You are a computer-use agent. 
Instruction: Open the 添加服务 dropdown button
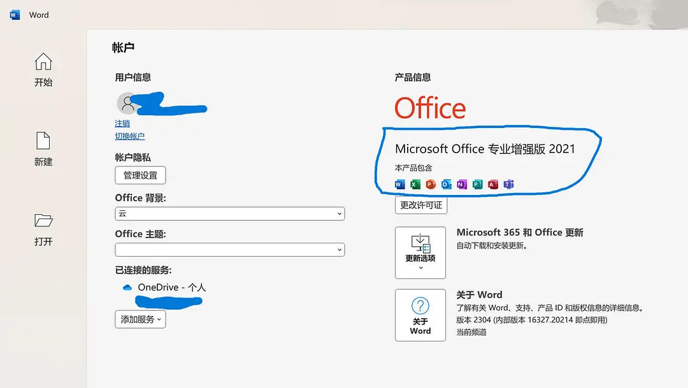click(x=140, y=320)
